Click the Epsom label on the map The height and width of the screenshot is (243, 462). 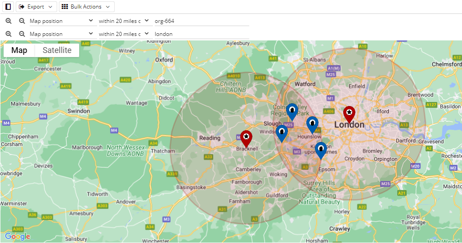pyautogui.click(x=327, y=170)
